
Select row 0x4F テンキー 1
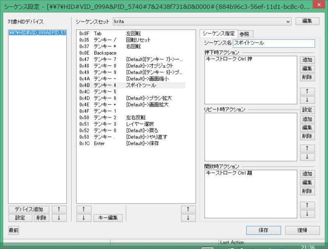pos(132,111)
